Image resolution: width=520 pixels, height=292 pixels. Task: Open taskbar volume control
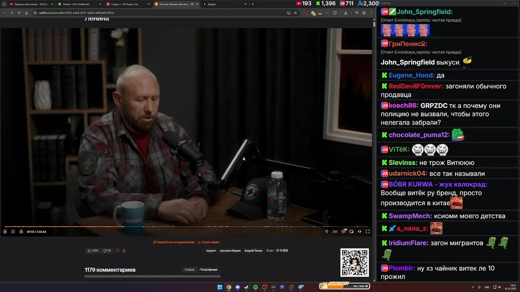coord(499,287)
